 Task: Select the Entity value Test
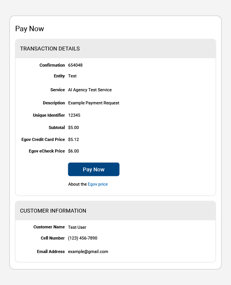[x=72, y=76]
